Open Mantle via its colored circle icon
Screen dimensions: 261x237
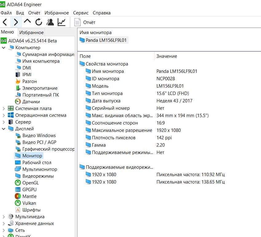[18, 196]
